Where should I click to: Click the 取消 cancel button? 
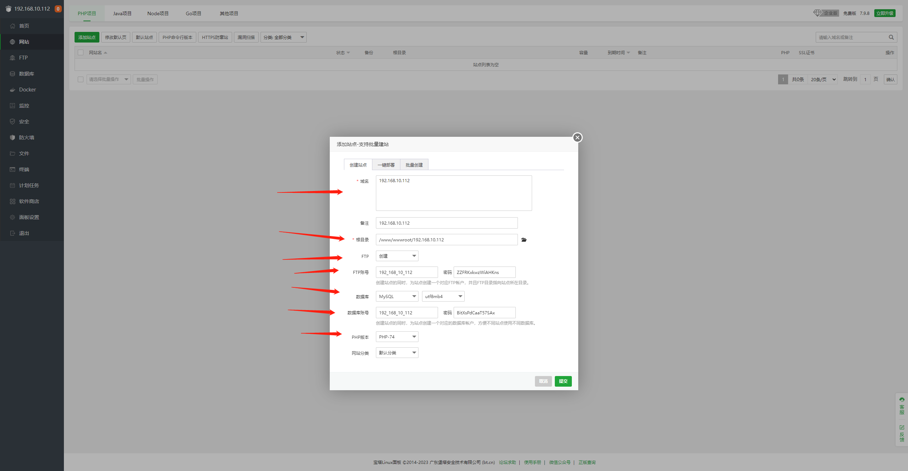pyautogui.click(x=543, y=381)
